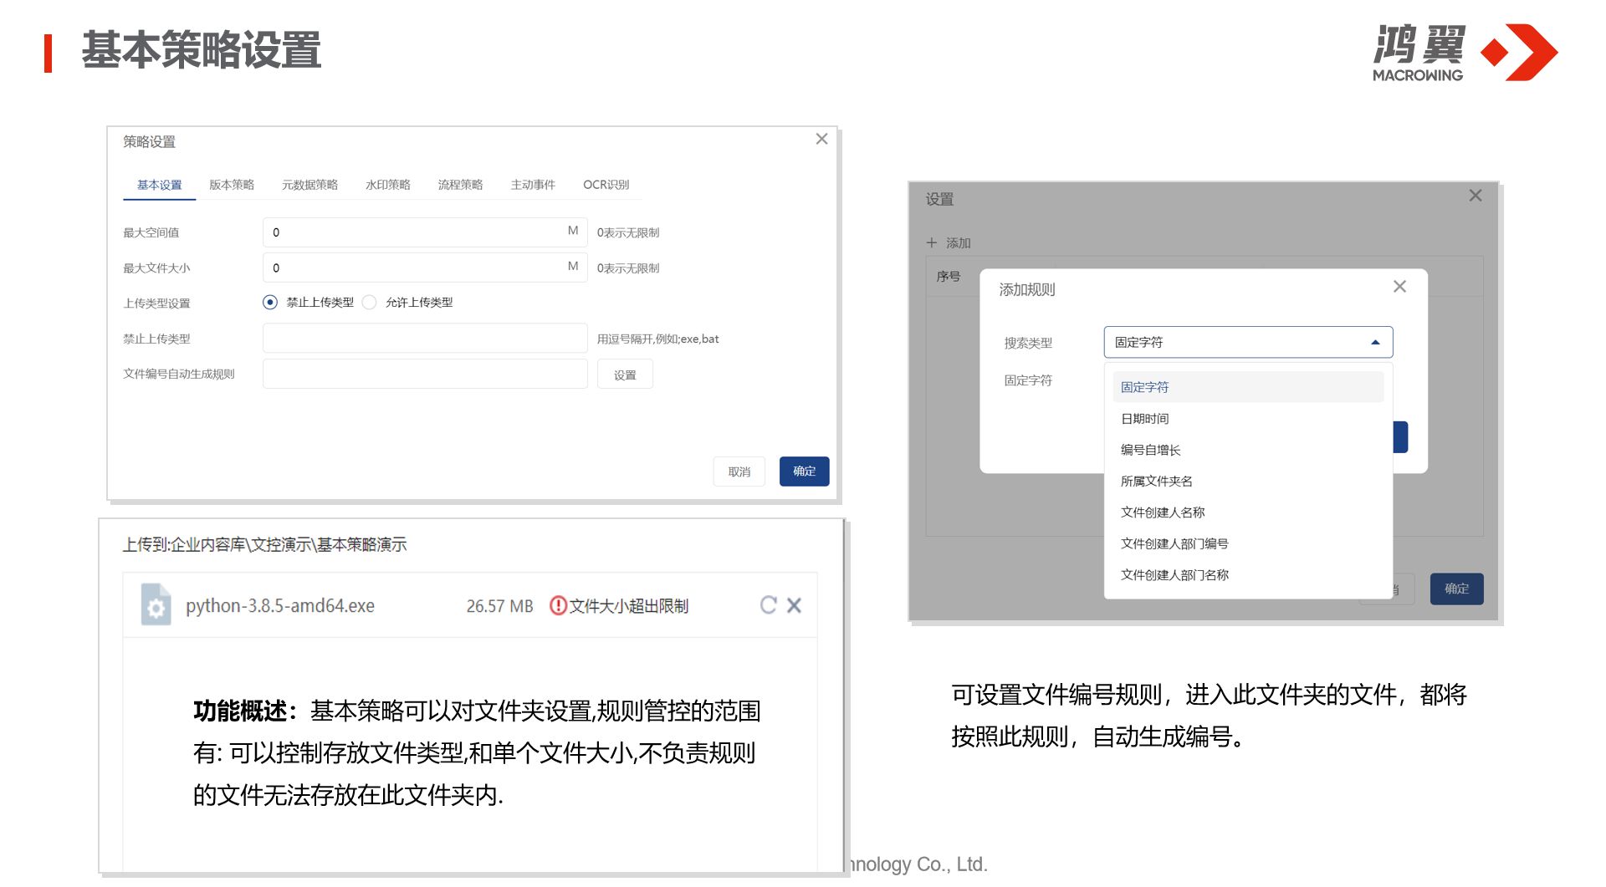Collapse the 搜索类型 dropdown arrow

click(1375, 343)
